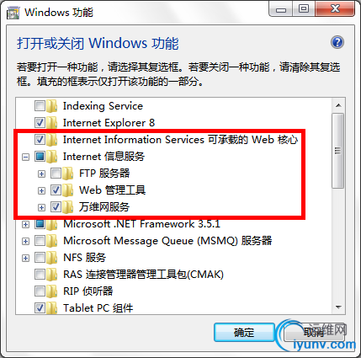Expand the Microsoft Message Queue (MSMQ) node
Image resolution: width=361 pixels, height=358 pixels.
[25, 241]
